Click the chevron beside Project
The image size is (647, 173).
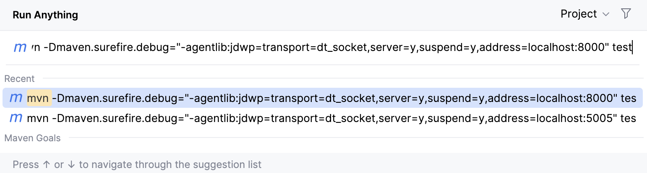tap(606, 15)
